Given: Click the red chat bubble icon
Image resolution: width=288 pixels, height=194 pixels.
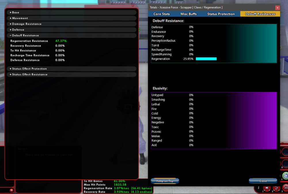Looking at the screenshot, I should (11, 190).
